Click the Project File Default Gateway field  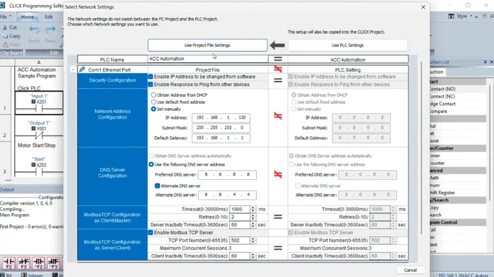[x=221, y=138]
